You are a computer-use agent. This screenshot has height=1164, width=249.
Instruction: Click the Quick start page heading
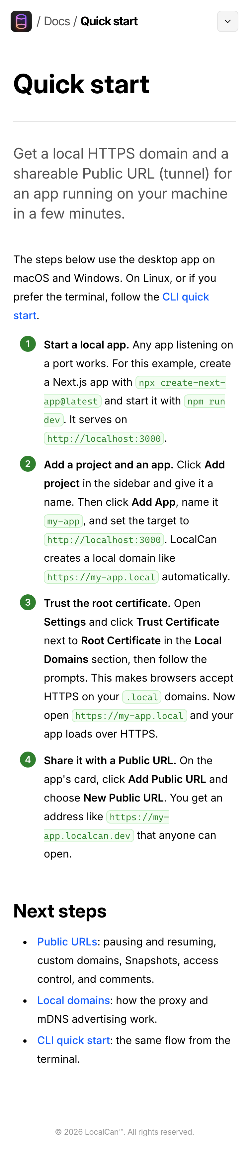(x=81, y=84)
